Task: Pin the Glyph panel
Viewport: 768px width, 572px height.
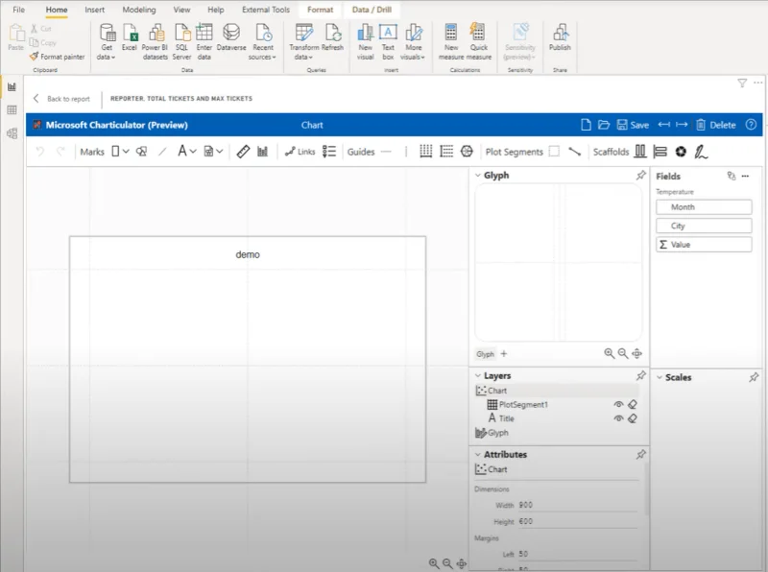Action: point(640,176)
